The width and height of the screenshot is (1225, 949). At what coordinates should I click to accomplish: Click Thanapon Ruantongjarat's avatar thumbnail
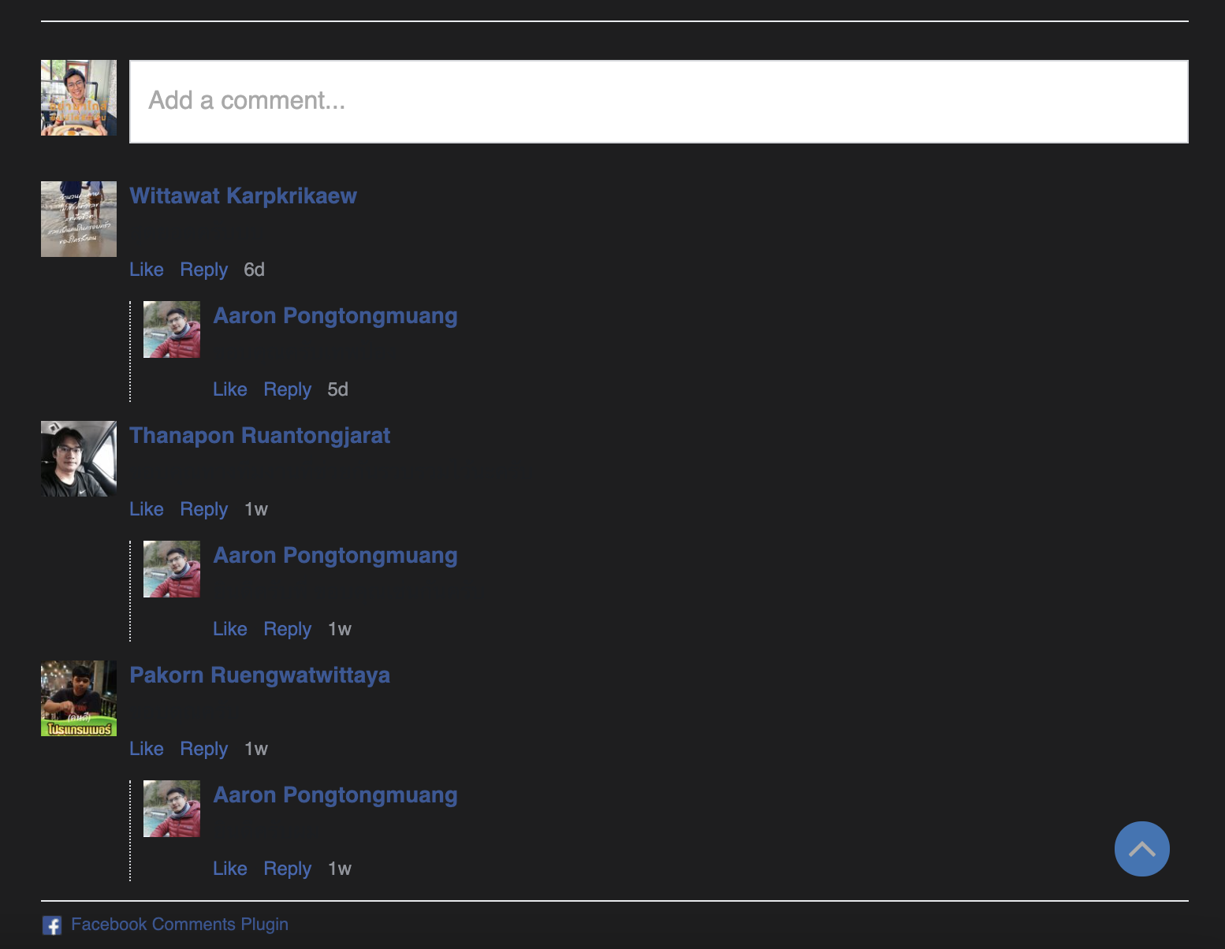[x=79, y=459]
